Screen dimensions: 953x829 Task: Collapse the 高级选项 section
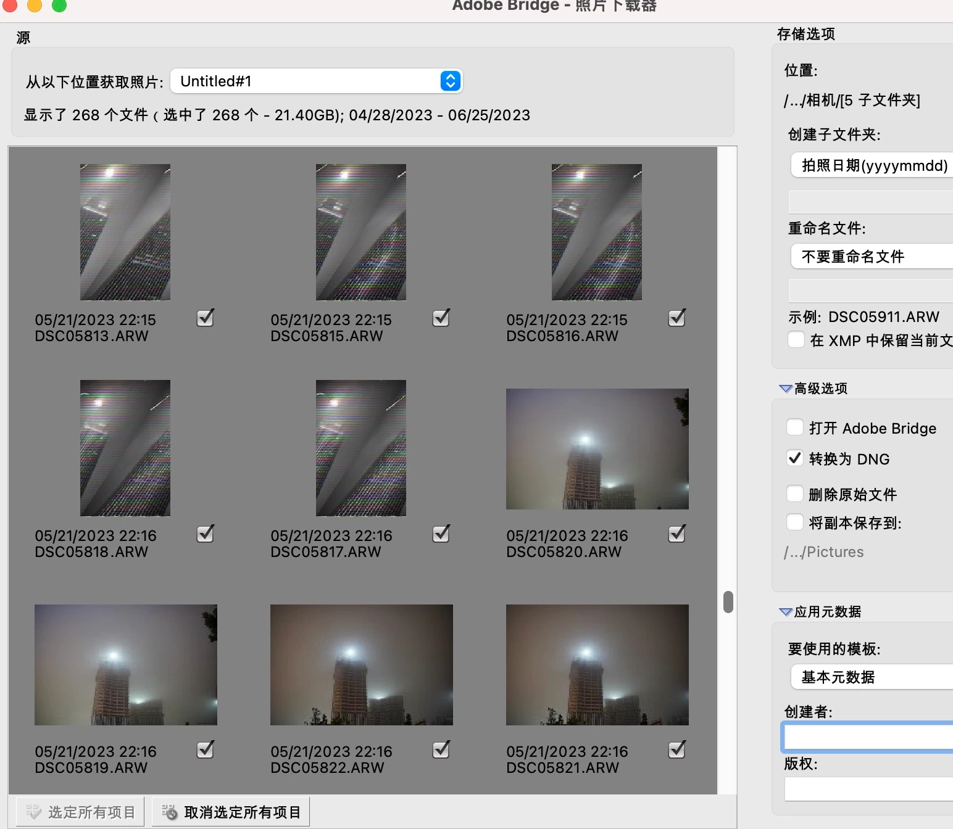(786, 389)
